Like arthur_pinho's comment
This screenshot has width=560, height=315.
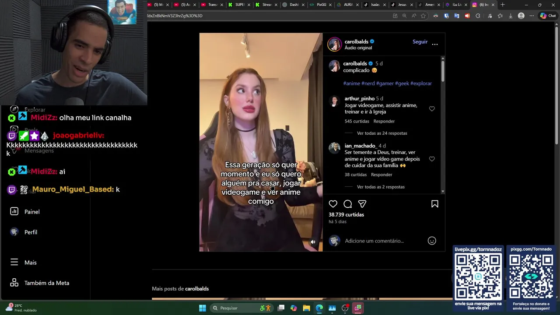(432, 109)
